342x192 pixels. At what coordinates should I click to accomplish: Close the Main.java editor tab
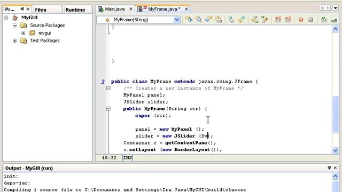pyautogui.click(x=130, y=9)
